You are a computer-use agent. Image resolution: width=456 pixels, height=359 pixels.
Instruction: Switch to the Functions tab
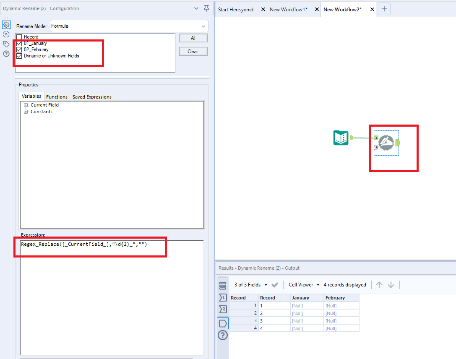[57, 96]
